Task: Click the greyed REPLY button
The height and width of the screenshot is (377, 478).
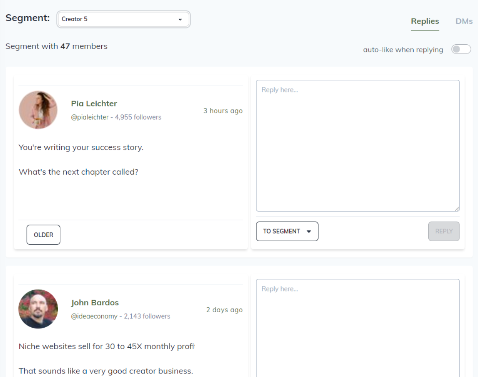Action: pyautogui.click(x=444, y=231)
